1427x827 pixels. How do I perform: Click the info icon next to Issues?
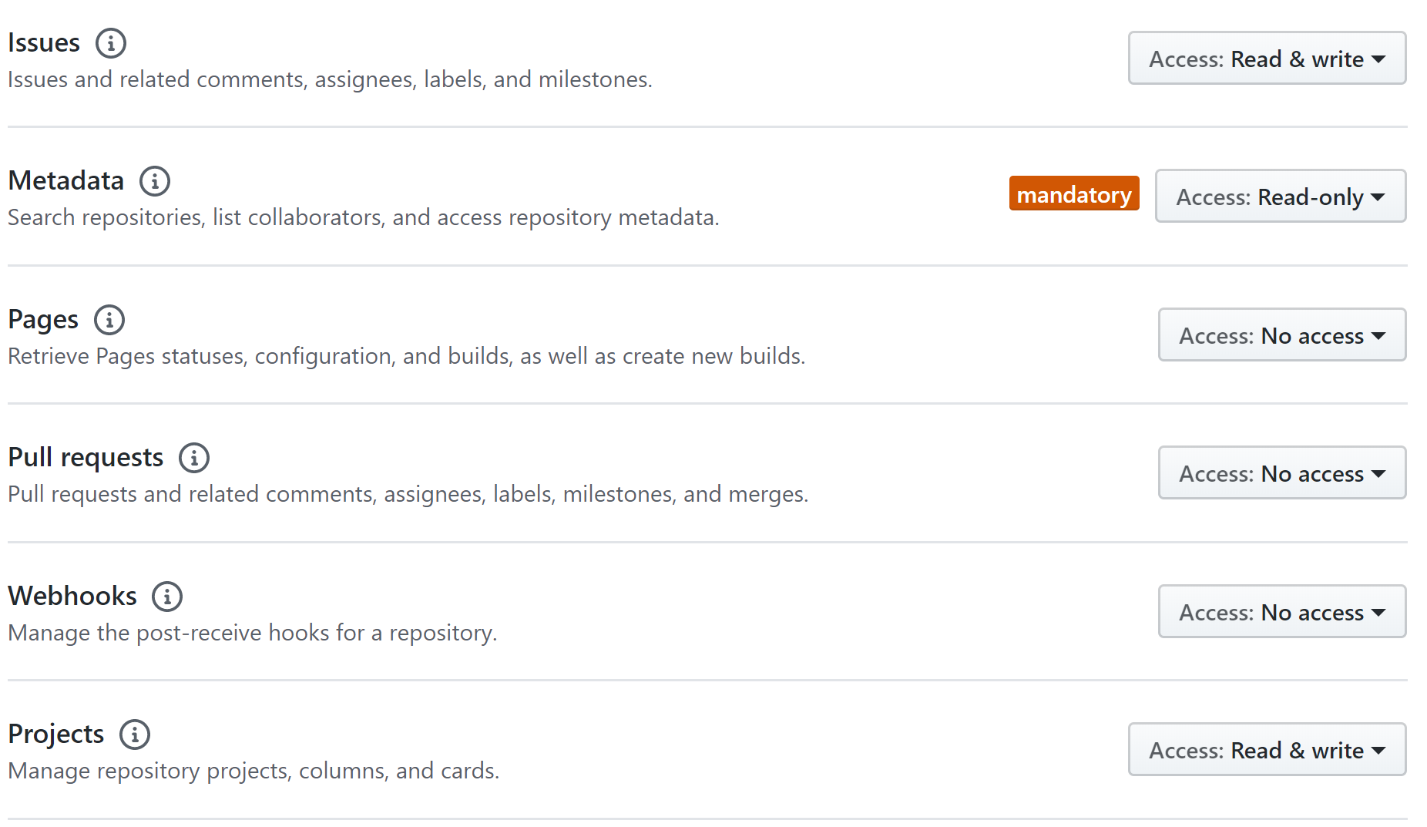[111, 43]
